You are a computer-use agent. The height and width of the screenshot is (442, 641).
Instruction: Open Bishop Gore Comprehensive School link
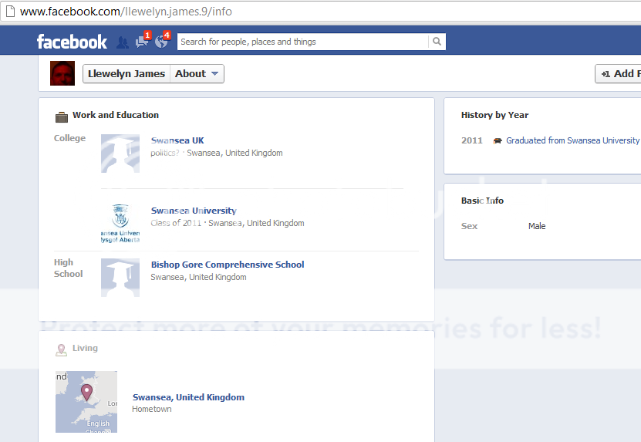point(228,265)
